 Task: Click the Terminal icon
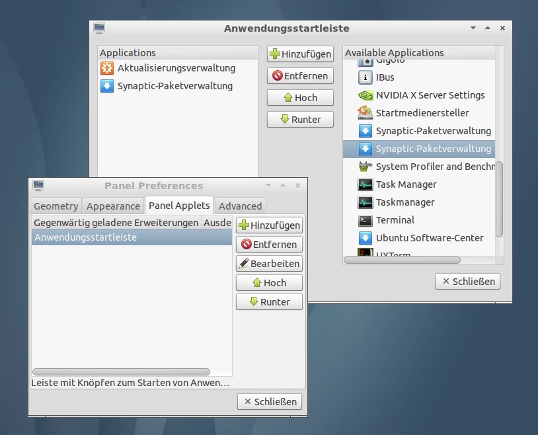click(x=365, y=220)
